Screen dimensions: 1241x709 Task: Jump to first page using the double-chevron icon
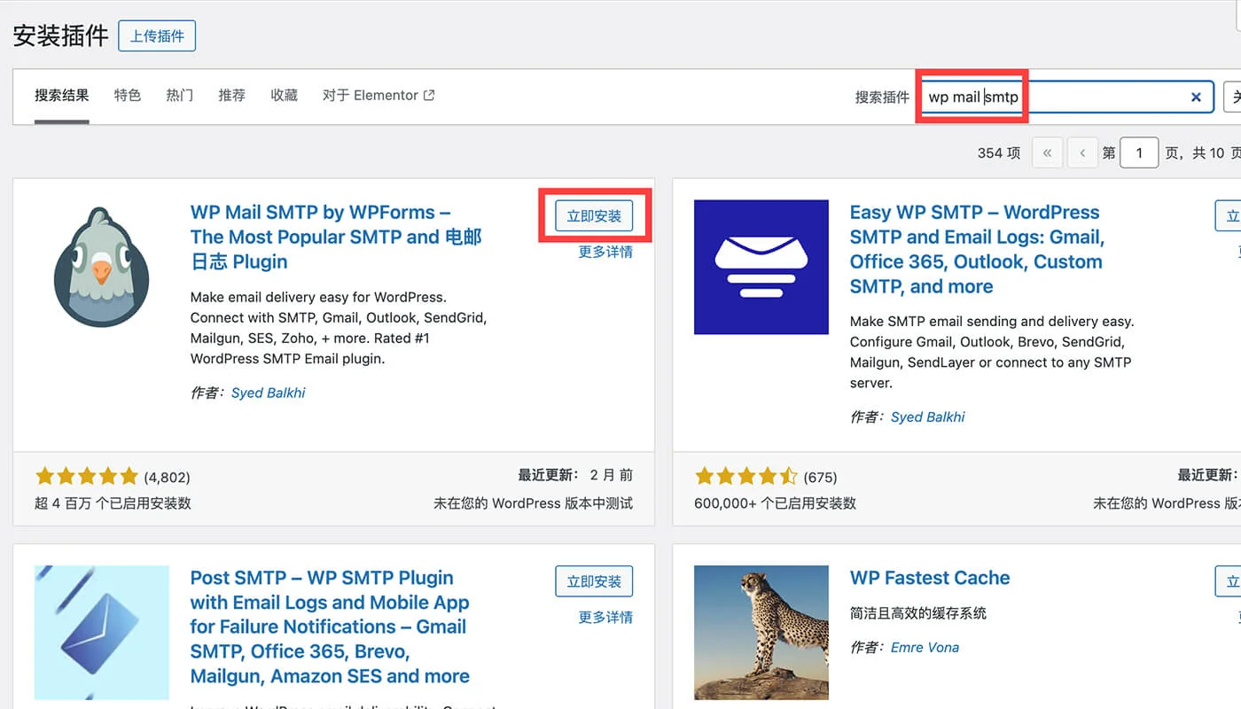click(1047, 152)
